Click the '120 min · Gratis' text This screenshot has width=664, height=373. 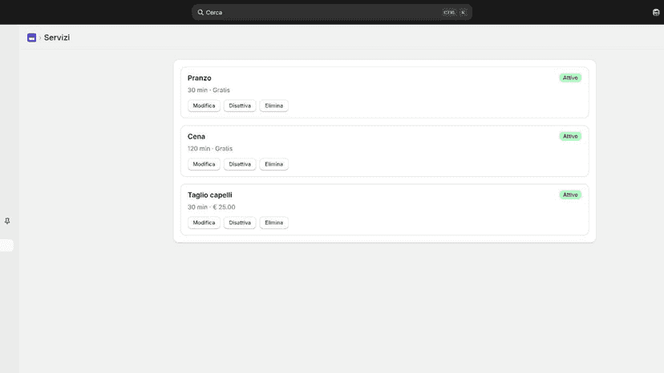[210, 148]
